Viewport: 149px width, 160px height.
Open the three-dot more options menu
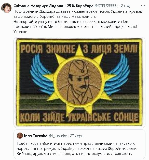(143, 6)
